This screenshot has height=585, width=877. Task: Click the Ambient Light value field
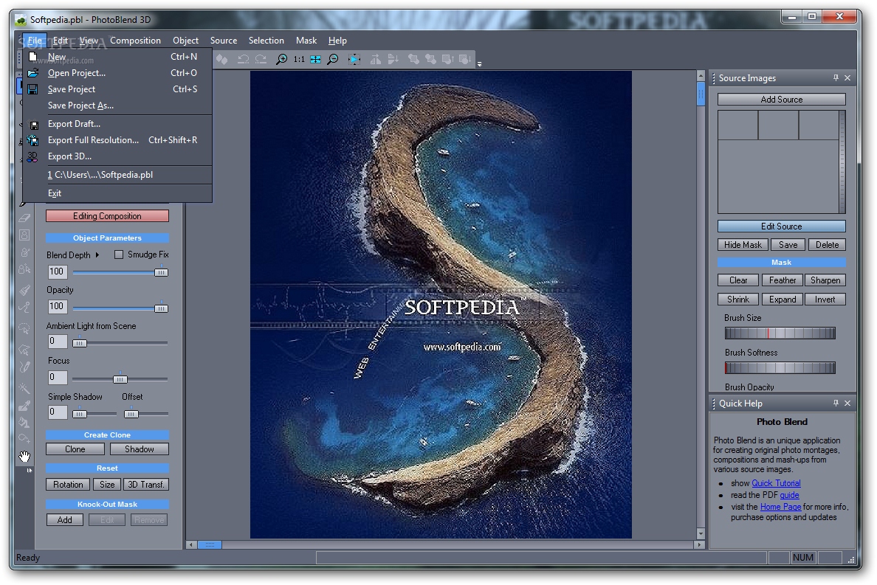(58, 342)
